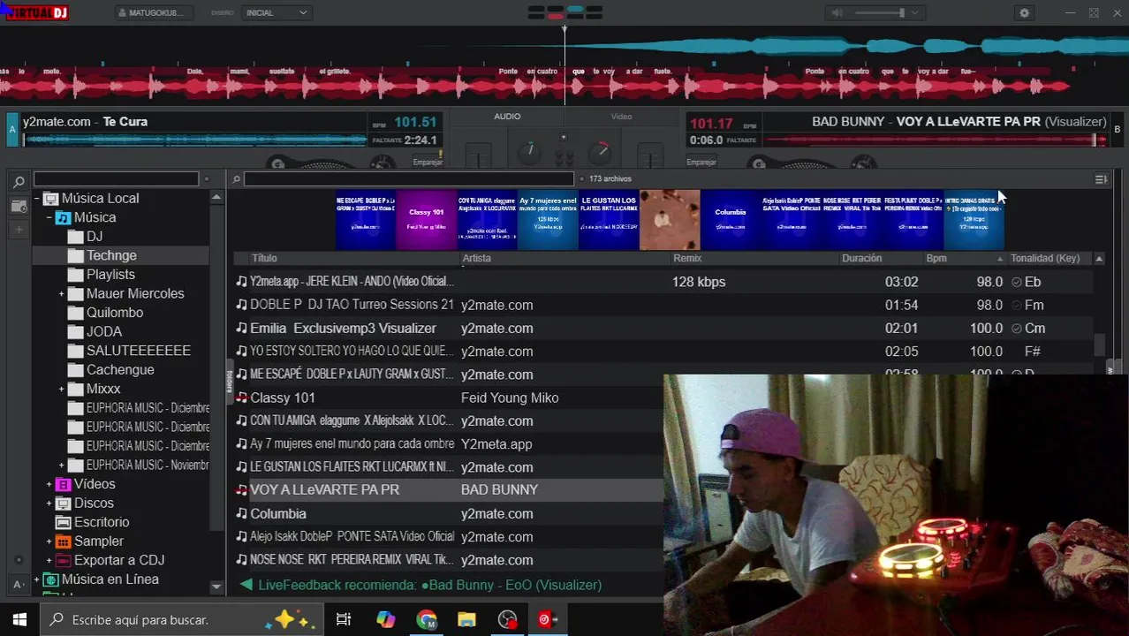The width and height of the screenshot is (1129, 636).
Task: Click deck B song progress waveform
Action: click(934, 140)
